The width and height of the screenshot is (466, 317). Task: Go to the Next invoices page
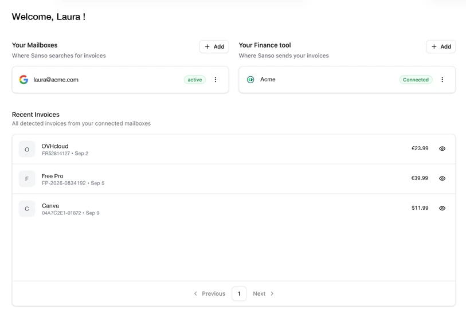[263, 293]
